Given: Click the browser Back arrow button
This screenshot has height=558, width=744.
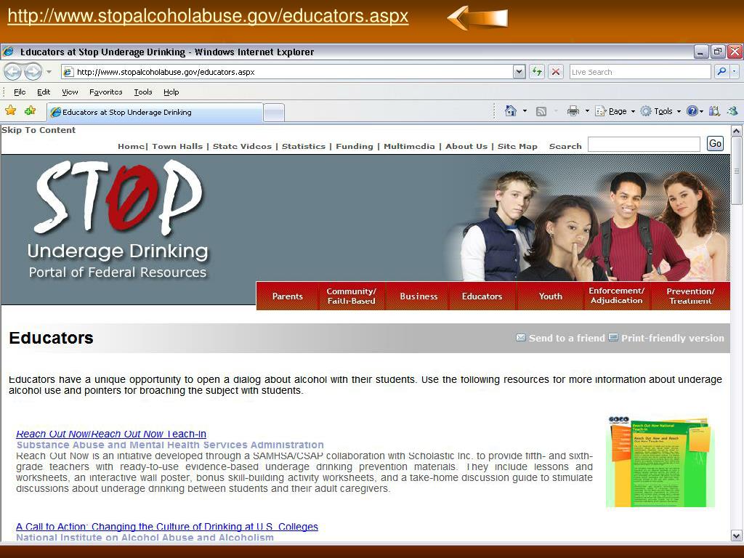Looking at the screenshot, I should (x=13, y=72).
